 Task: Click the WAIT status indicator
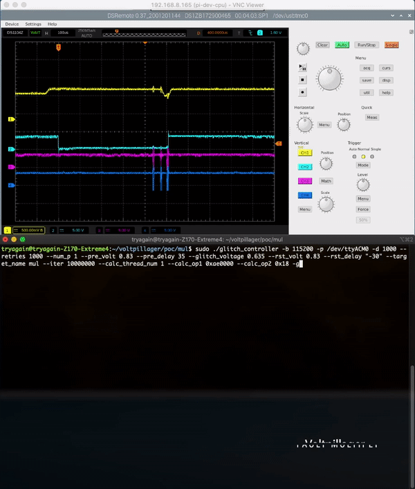[x=35, y=33]
